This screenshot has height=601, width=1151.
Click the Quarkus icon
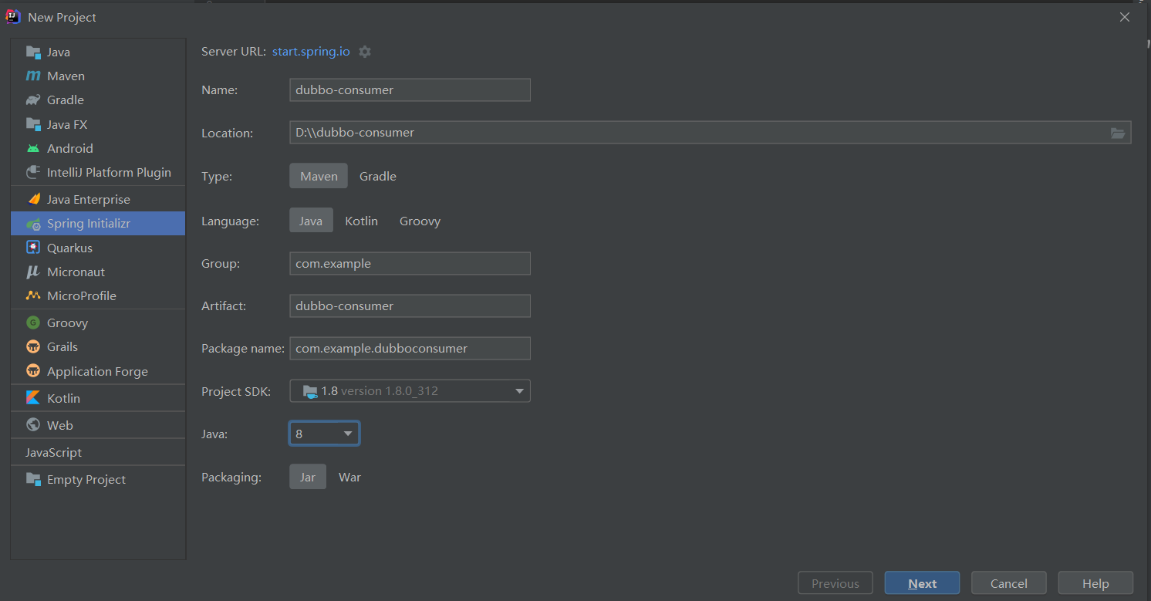(33, 248)
